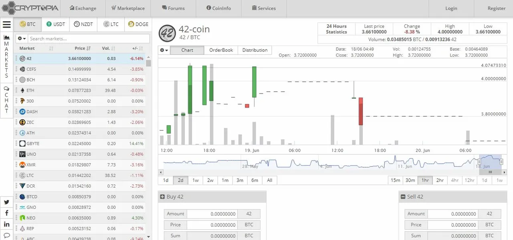Set chart range to 6m
Image resolution: width=513 pixels, height=240 pixels.
[255, 180]
